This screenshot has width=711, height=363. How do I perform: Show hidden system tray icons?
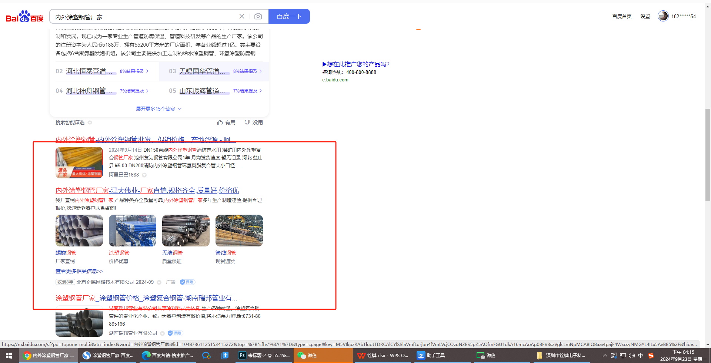[605, 356]
